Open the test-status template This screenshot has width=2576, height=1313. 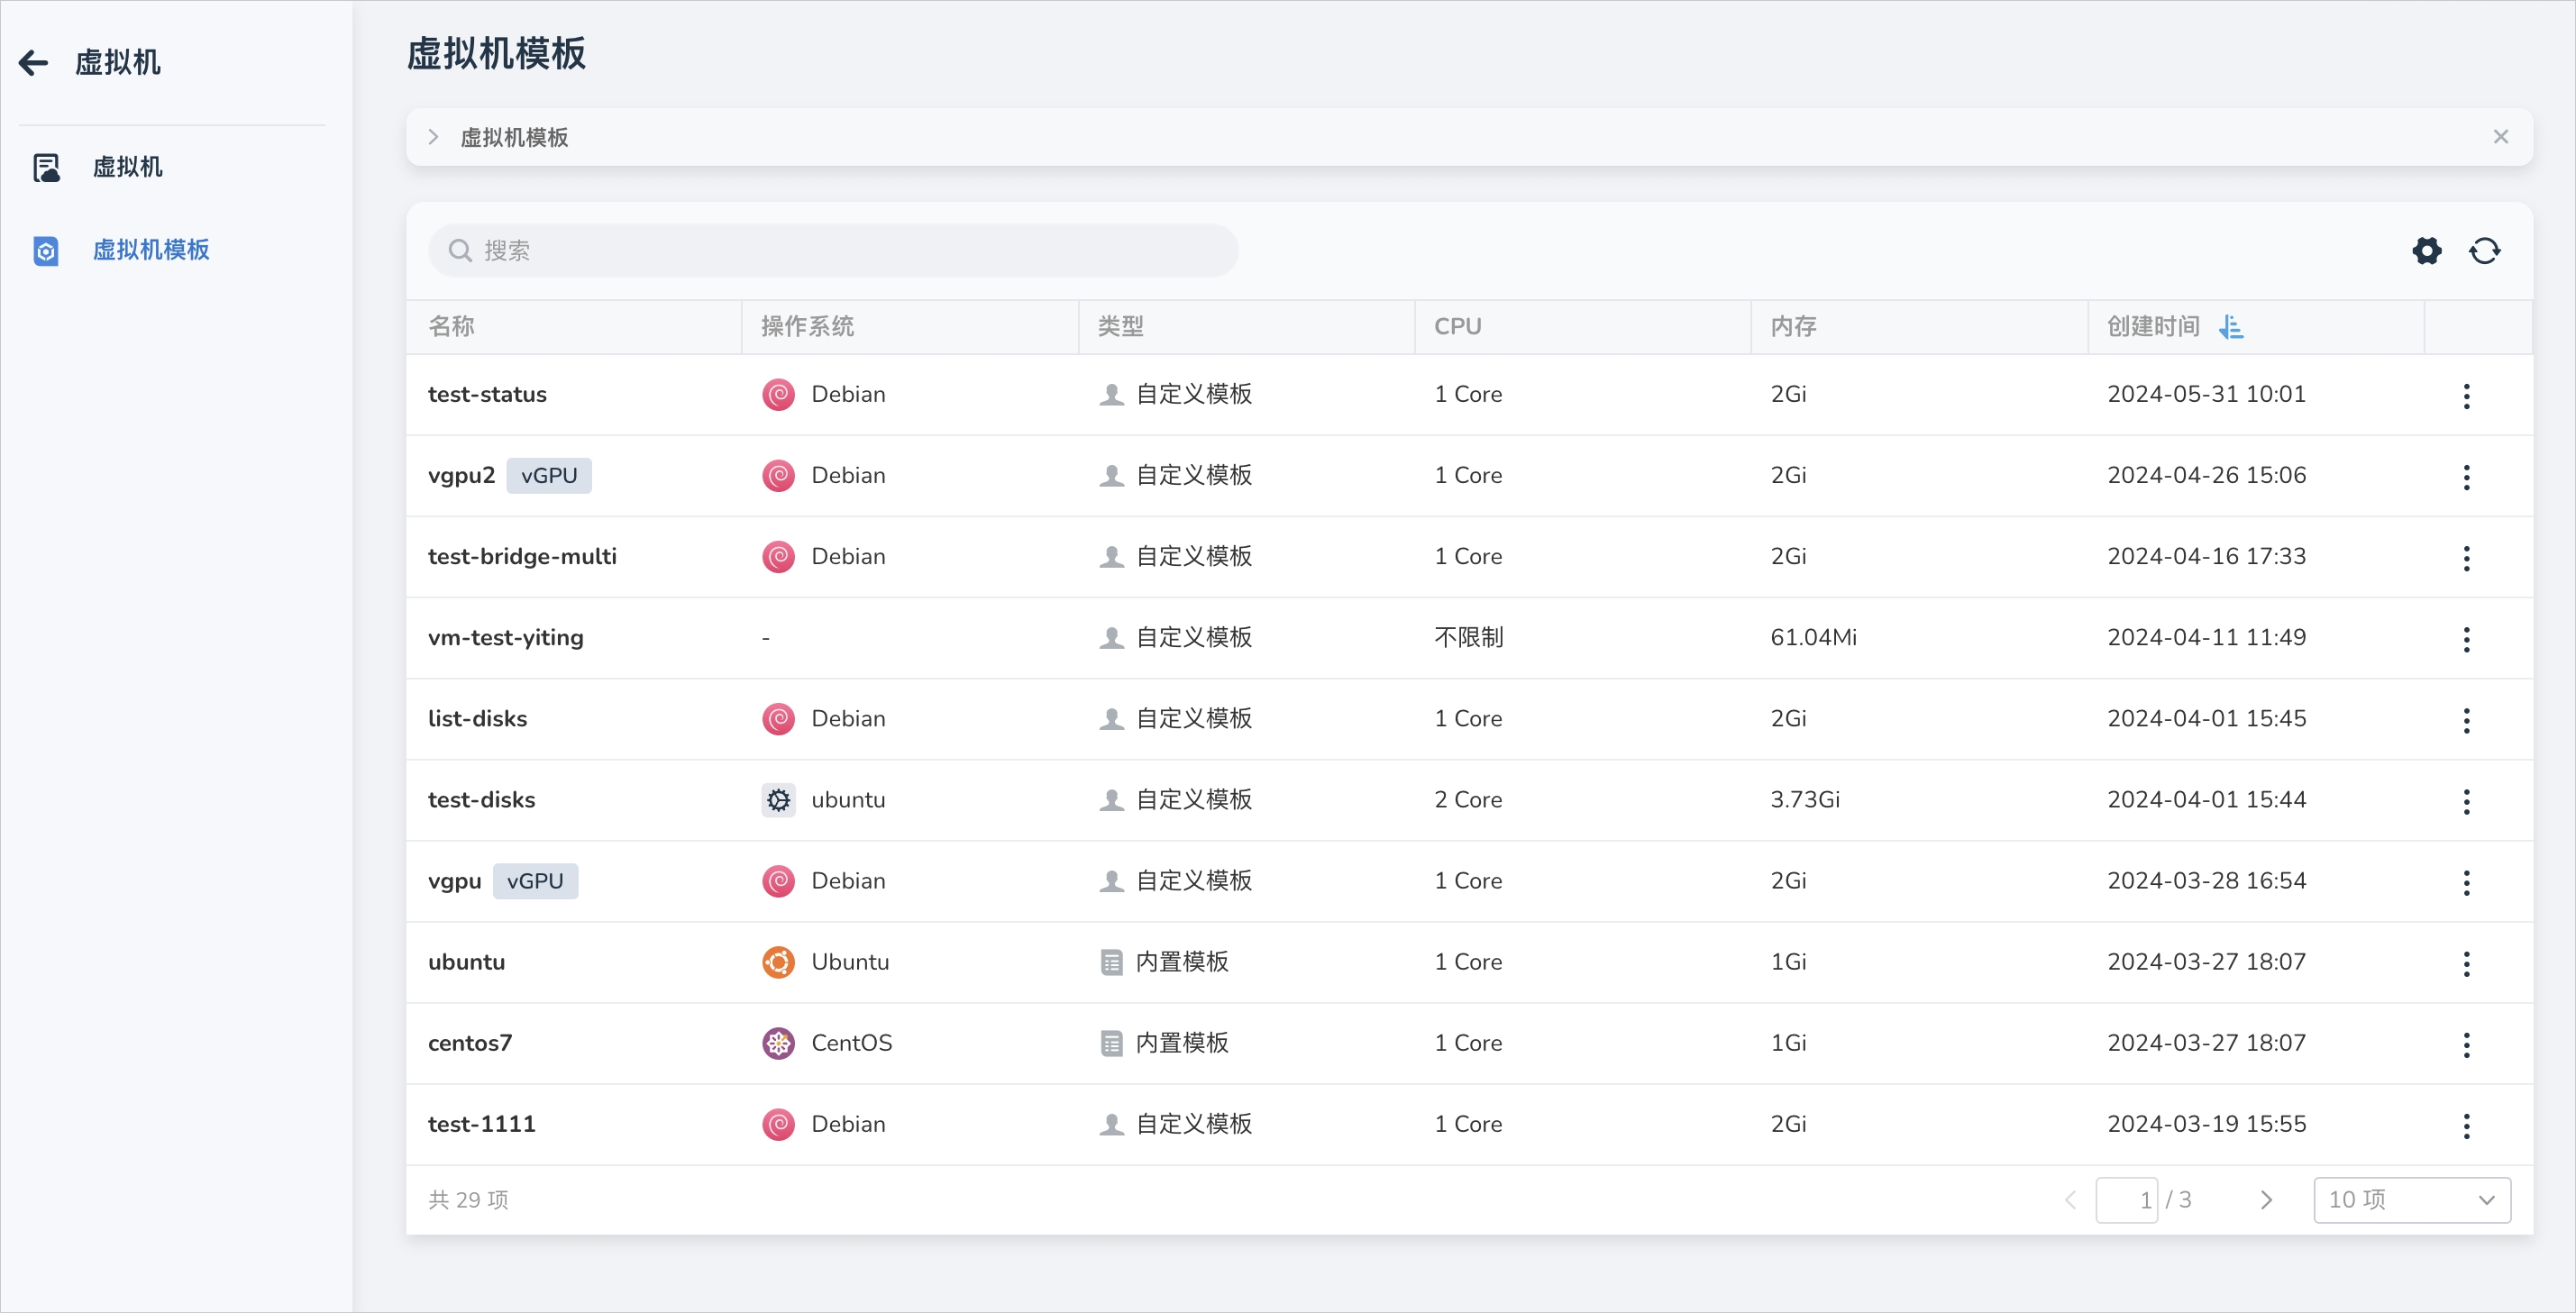coord(487,394)
